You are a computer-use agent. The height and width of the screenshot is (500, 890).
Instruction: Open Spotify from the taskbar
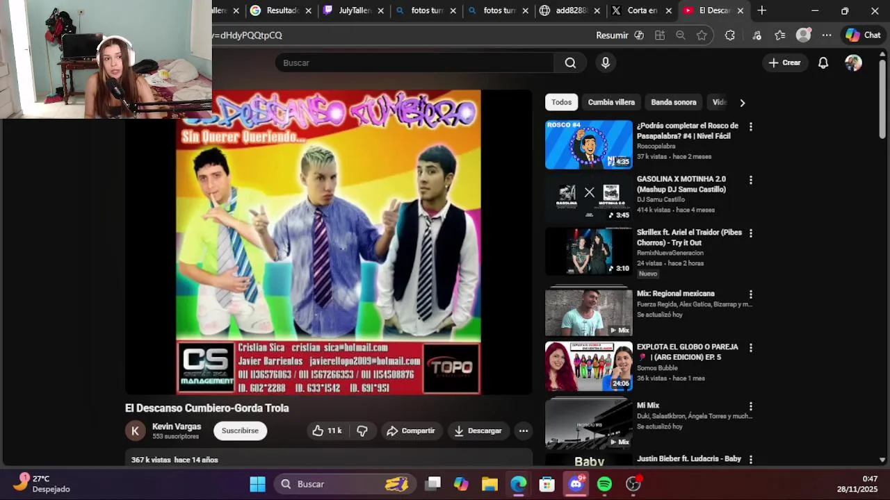point(604,484)
